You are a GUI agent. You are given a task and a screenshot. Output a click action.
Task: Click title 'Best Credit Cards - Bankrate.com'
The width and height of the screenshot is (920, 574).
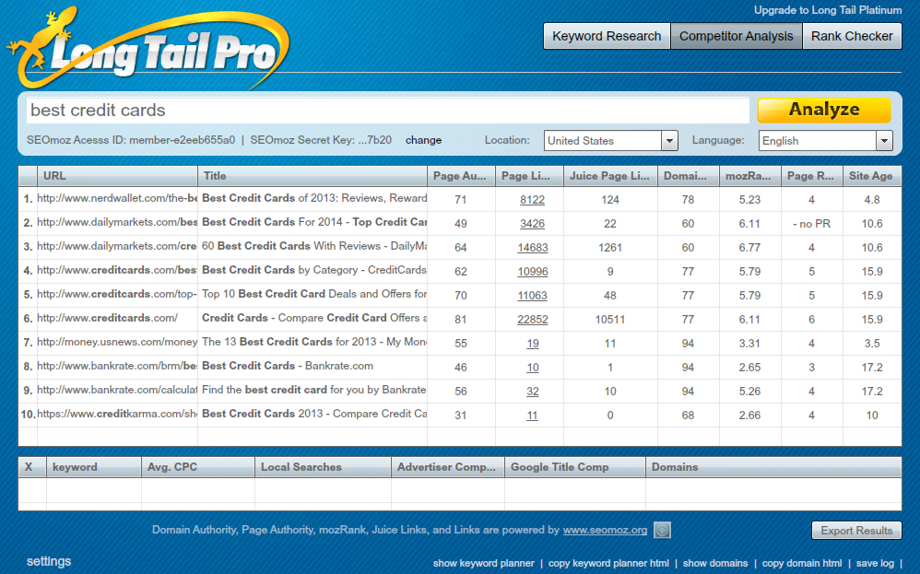point(288,366)
